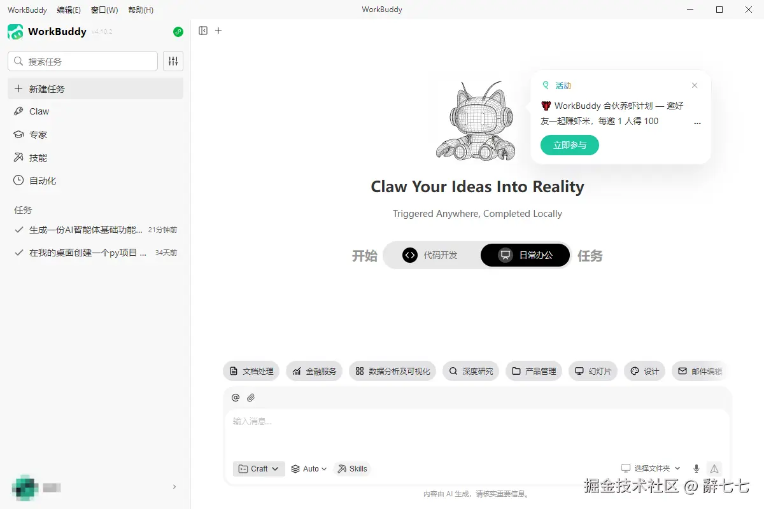
Task: Open the 帮助(H) menu
Action: coord(141,10)
